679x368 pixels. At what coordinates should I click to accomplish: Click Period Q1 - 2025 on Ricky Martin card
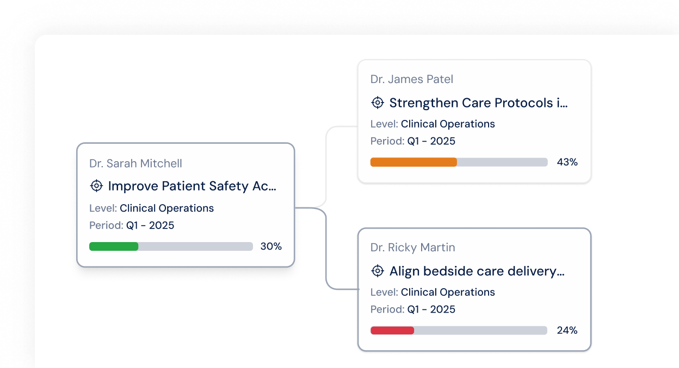(x=431, y=309)
